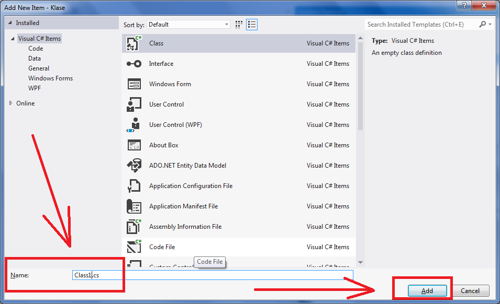Select the About Box template icon
The image size is (500, 304).
pyautogui.click(x=134, y=145)
